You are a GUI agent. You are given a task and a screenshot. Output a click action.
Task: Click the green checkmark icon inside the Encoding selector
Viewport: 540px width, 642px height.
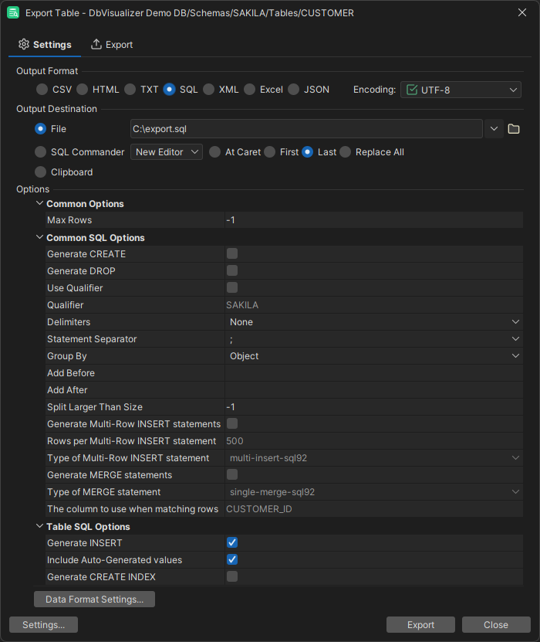click(412, 90)
